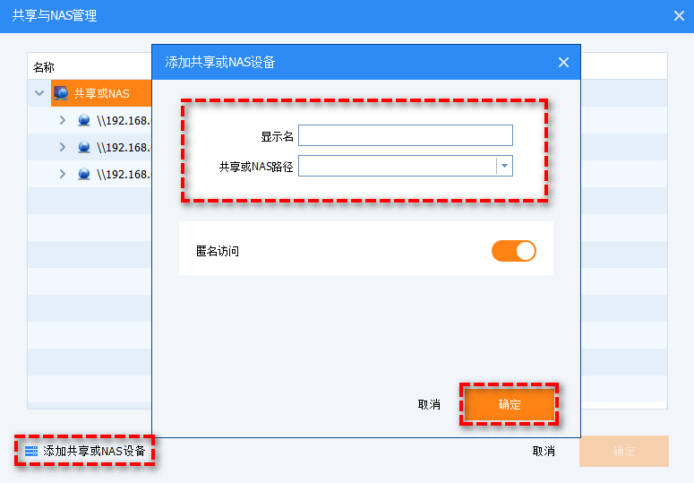Expand the first \\192.168 network entry
This screenshot has width=694, height=483.
tap(63, 120)
